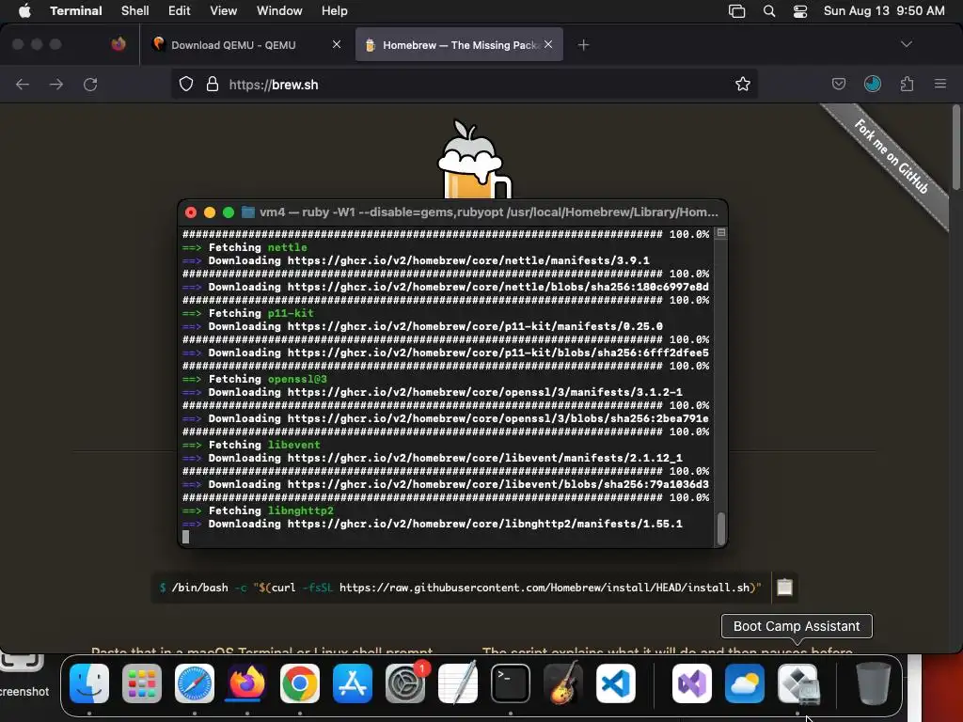Launch Boot Camp Assistant from dock
The image size is (963, 722).
(x=797, y=683)
